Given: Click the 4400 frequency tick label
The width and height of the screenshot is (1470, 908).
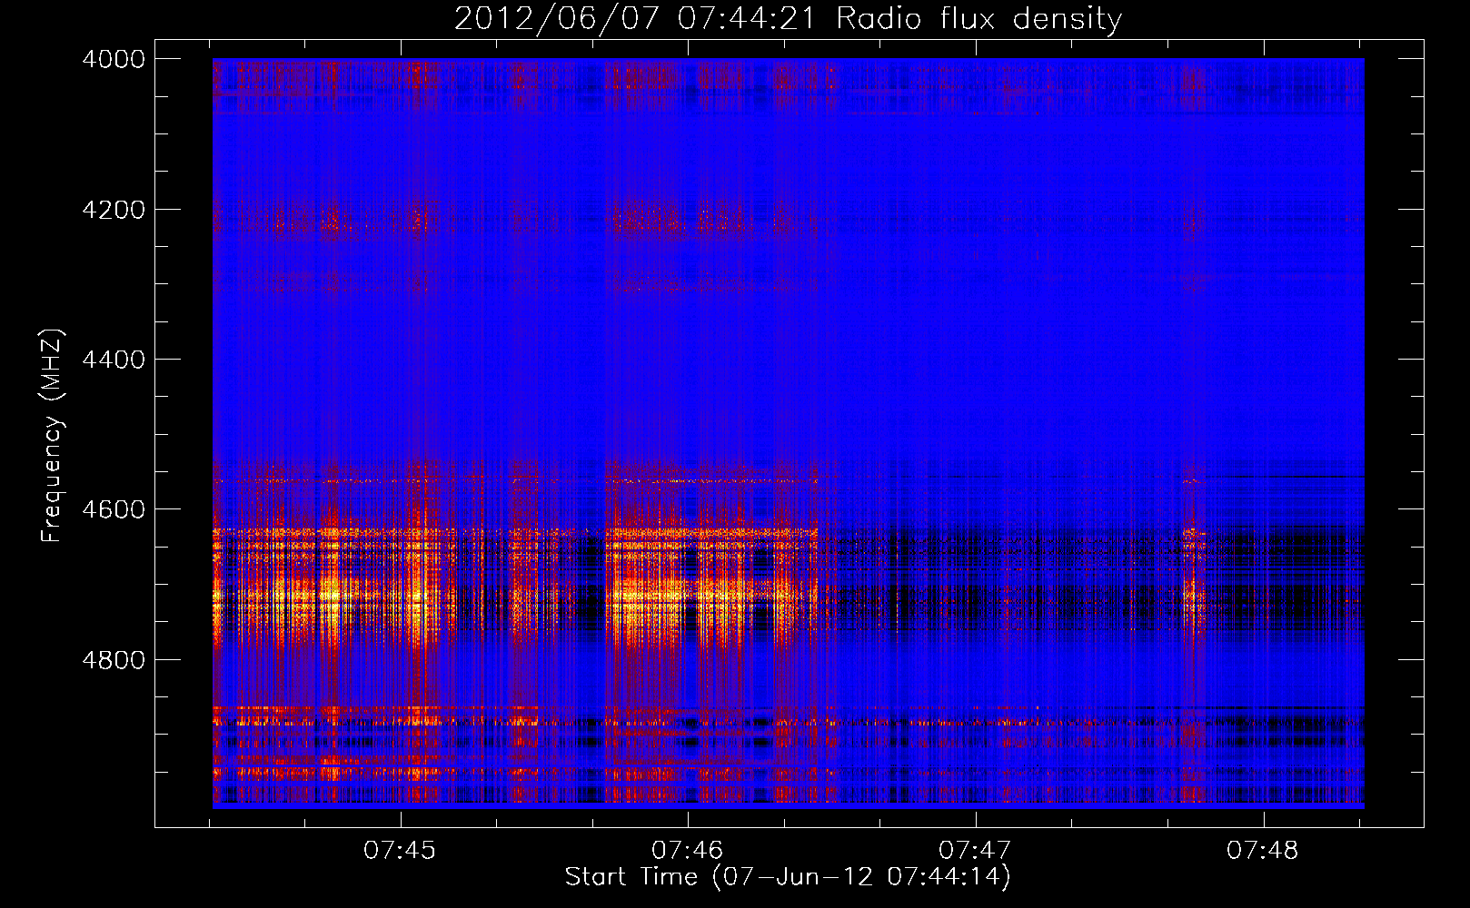Looking at the screenshot, I should click(x=114, y=360).
